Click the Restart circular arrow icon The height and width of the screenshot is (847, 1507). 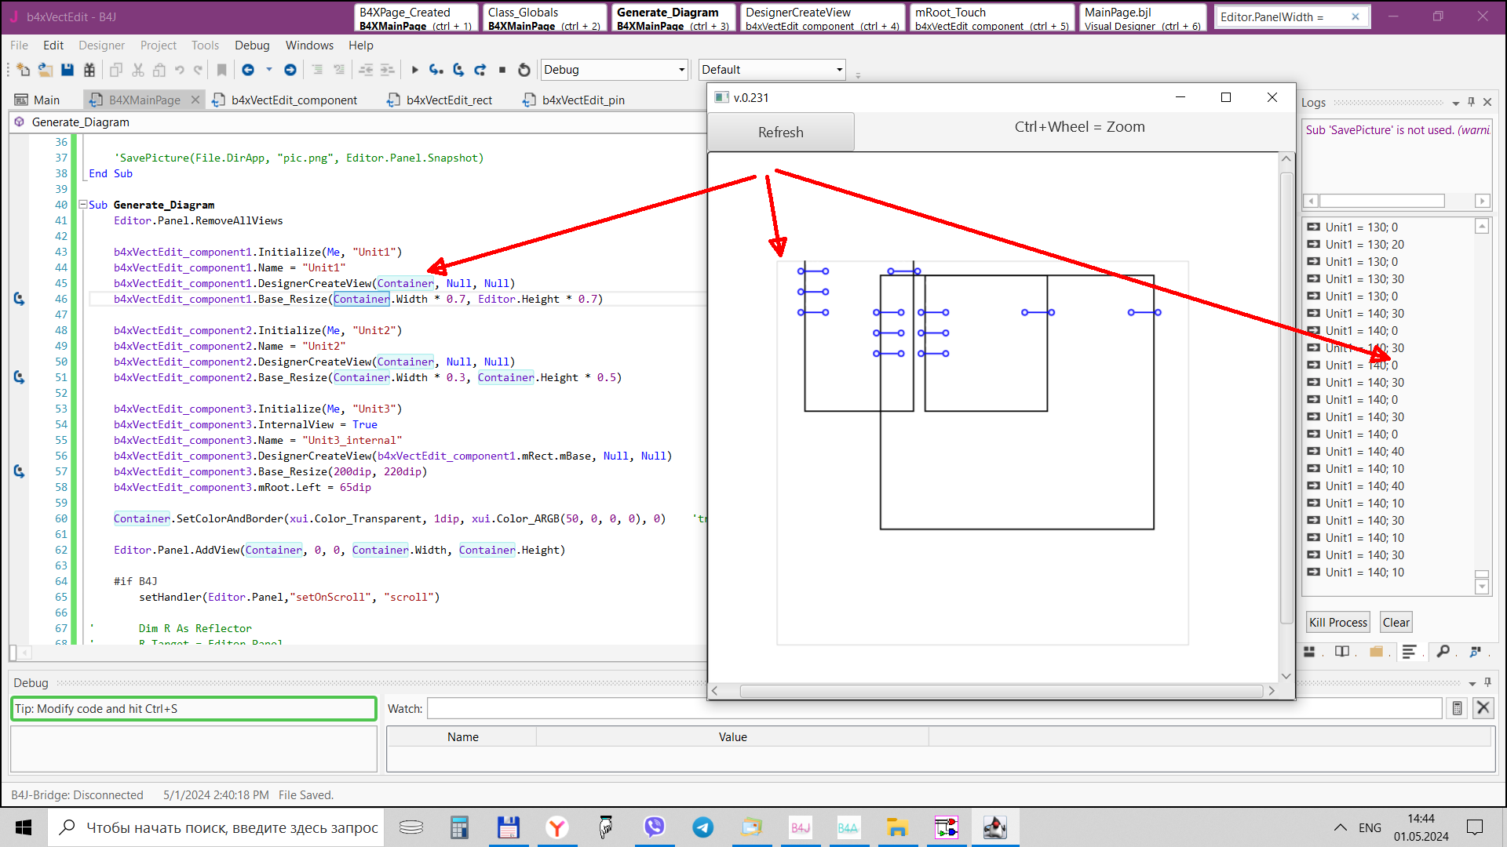524,70
